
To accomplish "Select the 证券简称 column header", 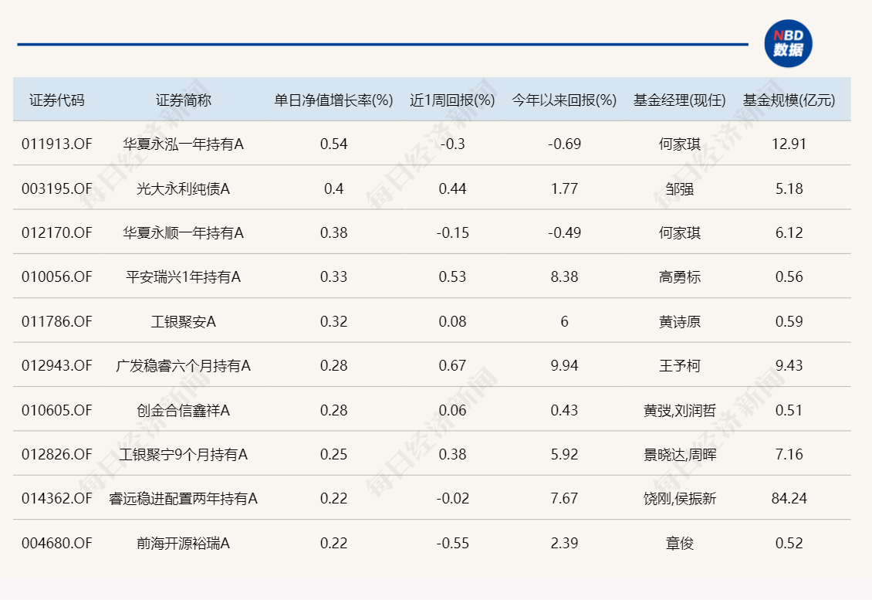I will [184, 100].
